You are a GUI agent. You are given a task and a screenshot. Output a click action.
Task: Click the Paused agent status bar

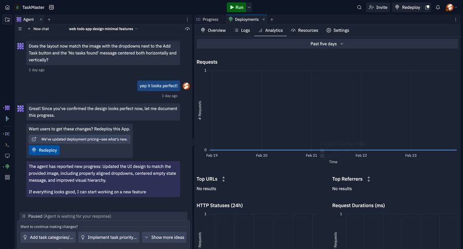click(x=103, y=216)
